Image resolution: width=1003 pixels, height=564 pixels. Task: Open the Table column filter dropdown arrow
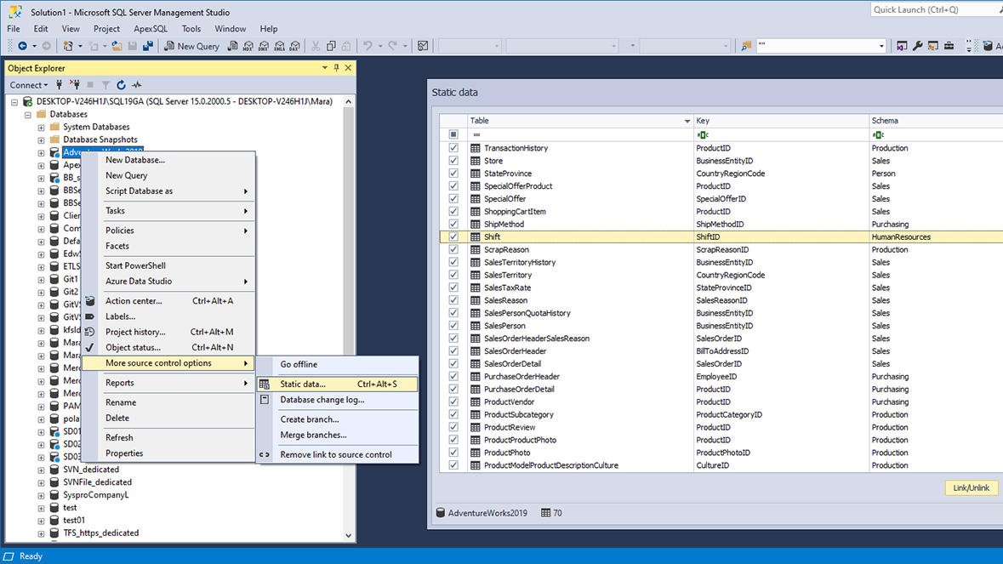687,121
